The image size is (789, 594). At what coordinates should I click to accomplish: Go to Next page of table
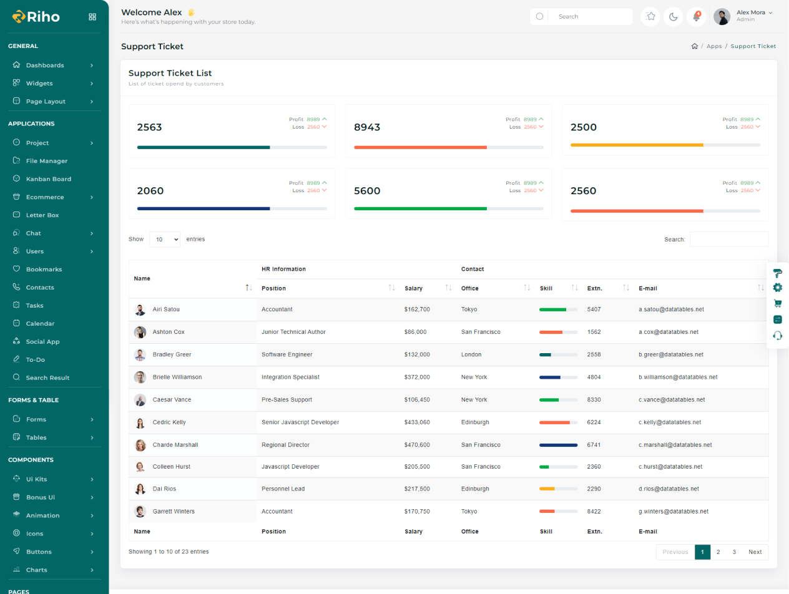pos(755,552)
